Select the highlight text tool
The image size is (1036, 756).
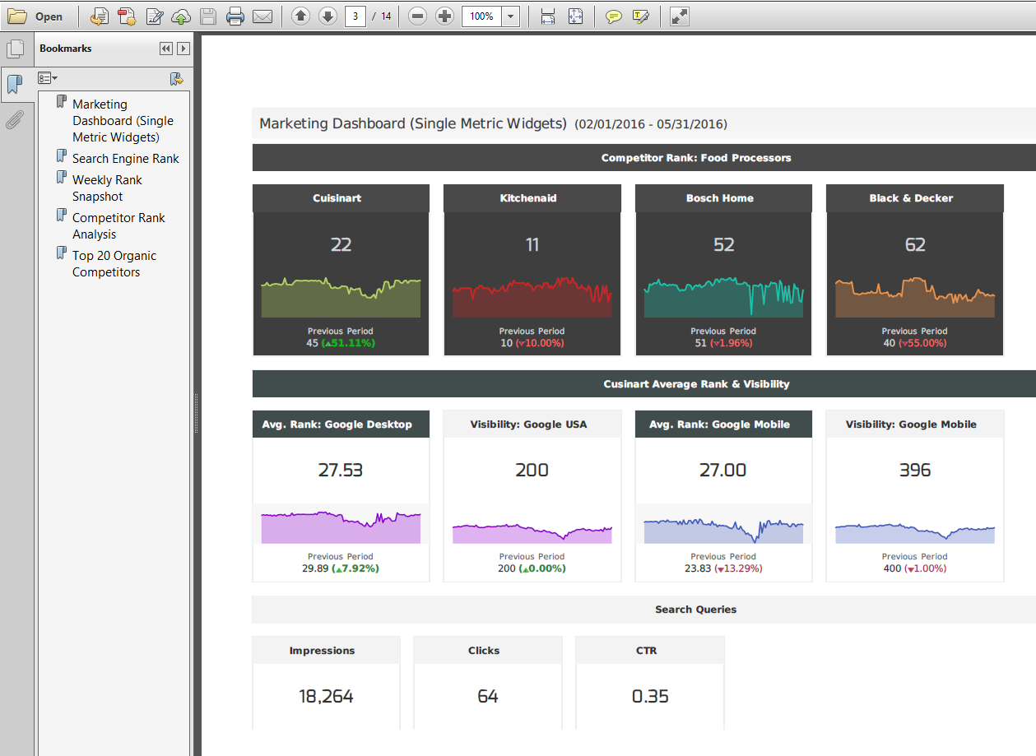pos(641,16)
